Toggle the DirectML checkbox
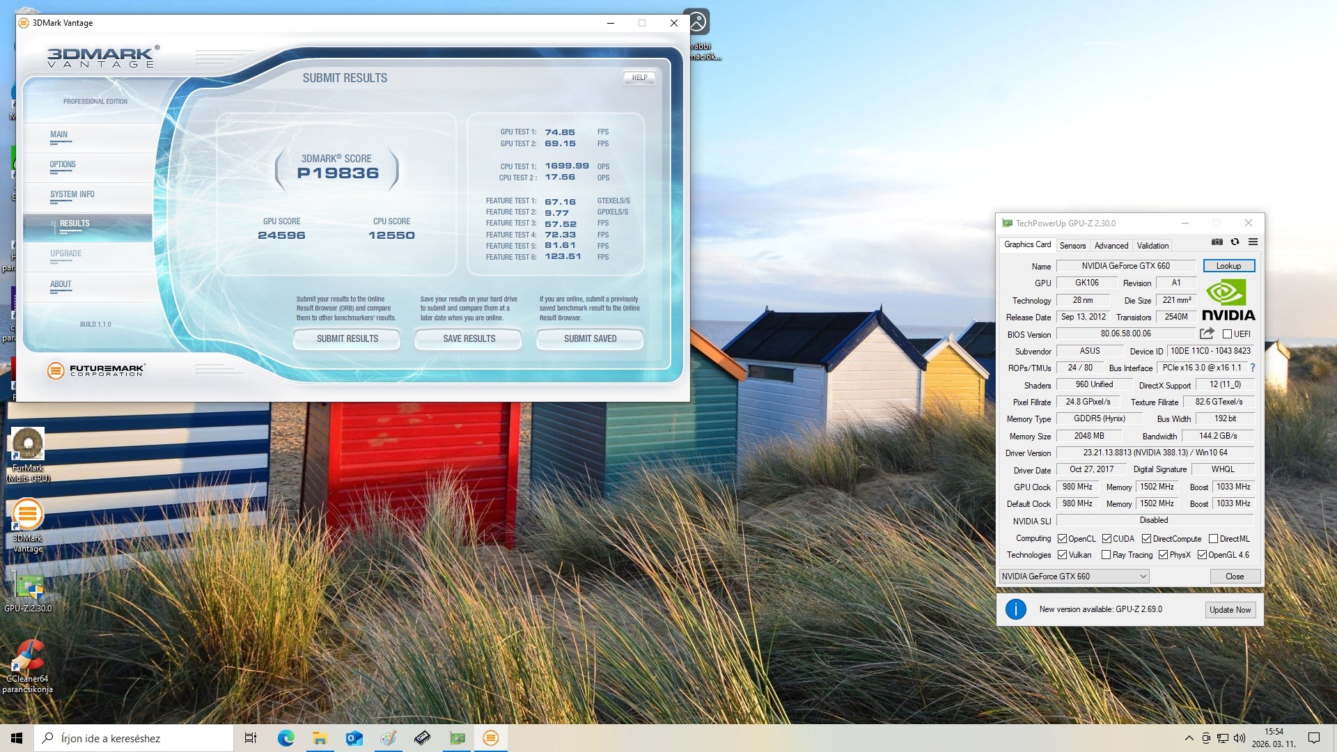This screenshot has height=752, width=1337. pyautogui.click(x=1213, y=539)
